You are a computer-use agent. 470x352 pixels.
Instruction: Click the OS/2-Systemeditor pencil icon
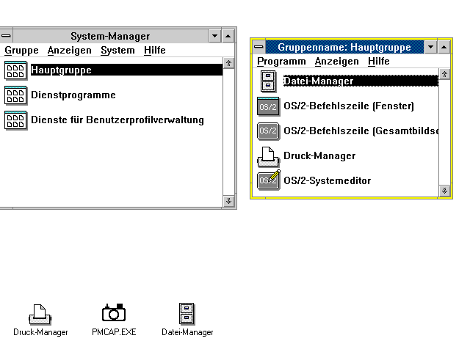(269, 180)
